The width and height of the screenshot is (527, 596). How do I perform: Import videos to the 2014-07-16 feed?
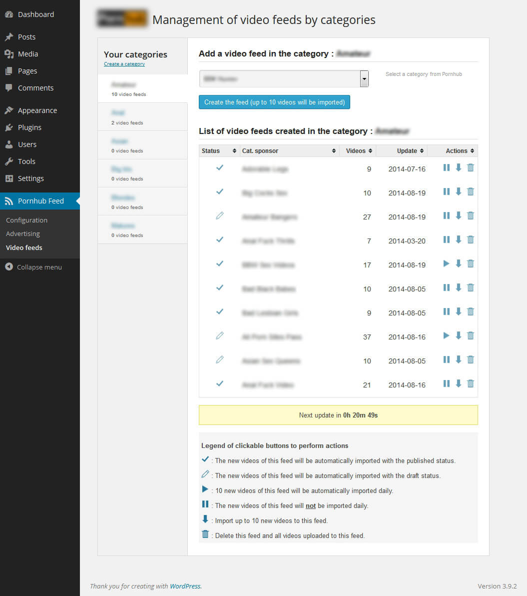pos(459,167)
